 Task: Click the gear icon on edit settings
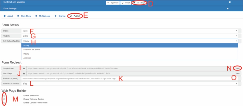point(134,3)
